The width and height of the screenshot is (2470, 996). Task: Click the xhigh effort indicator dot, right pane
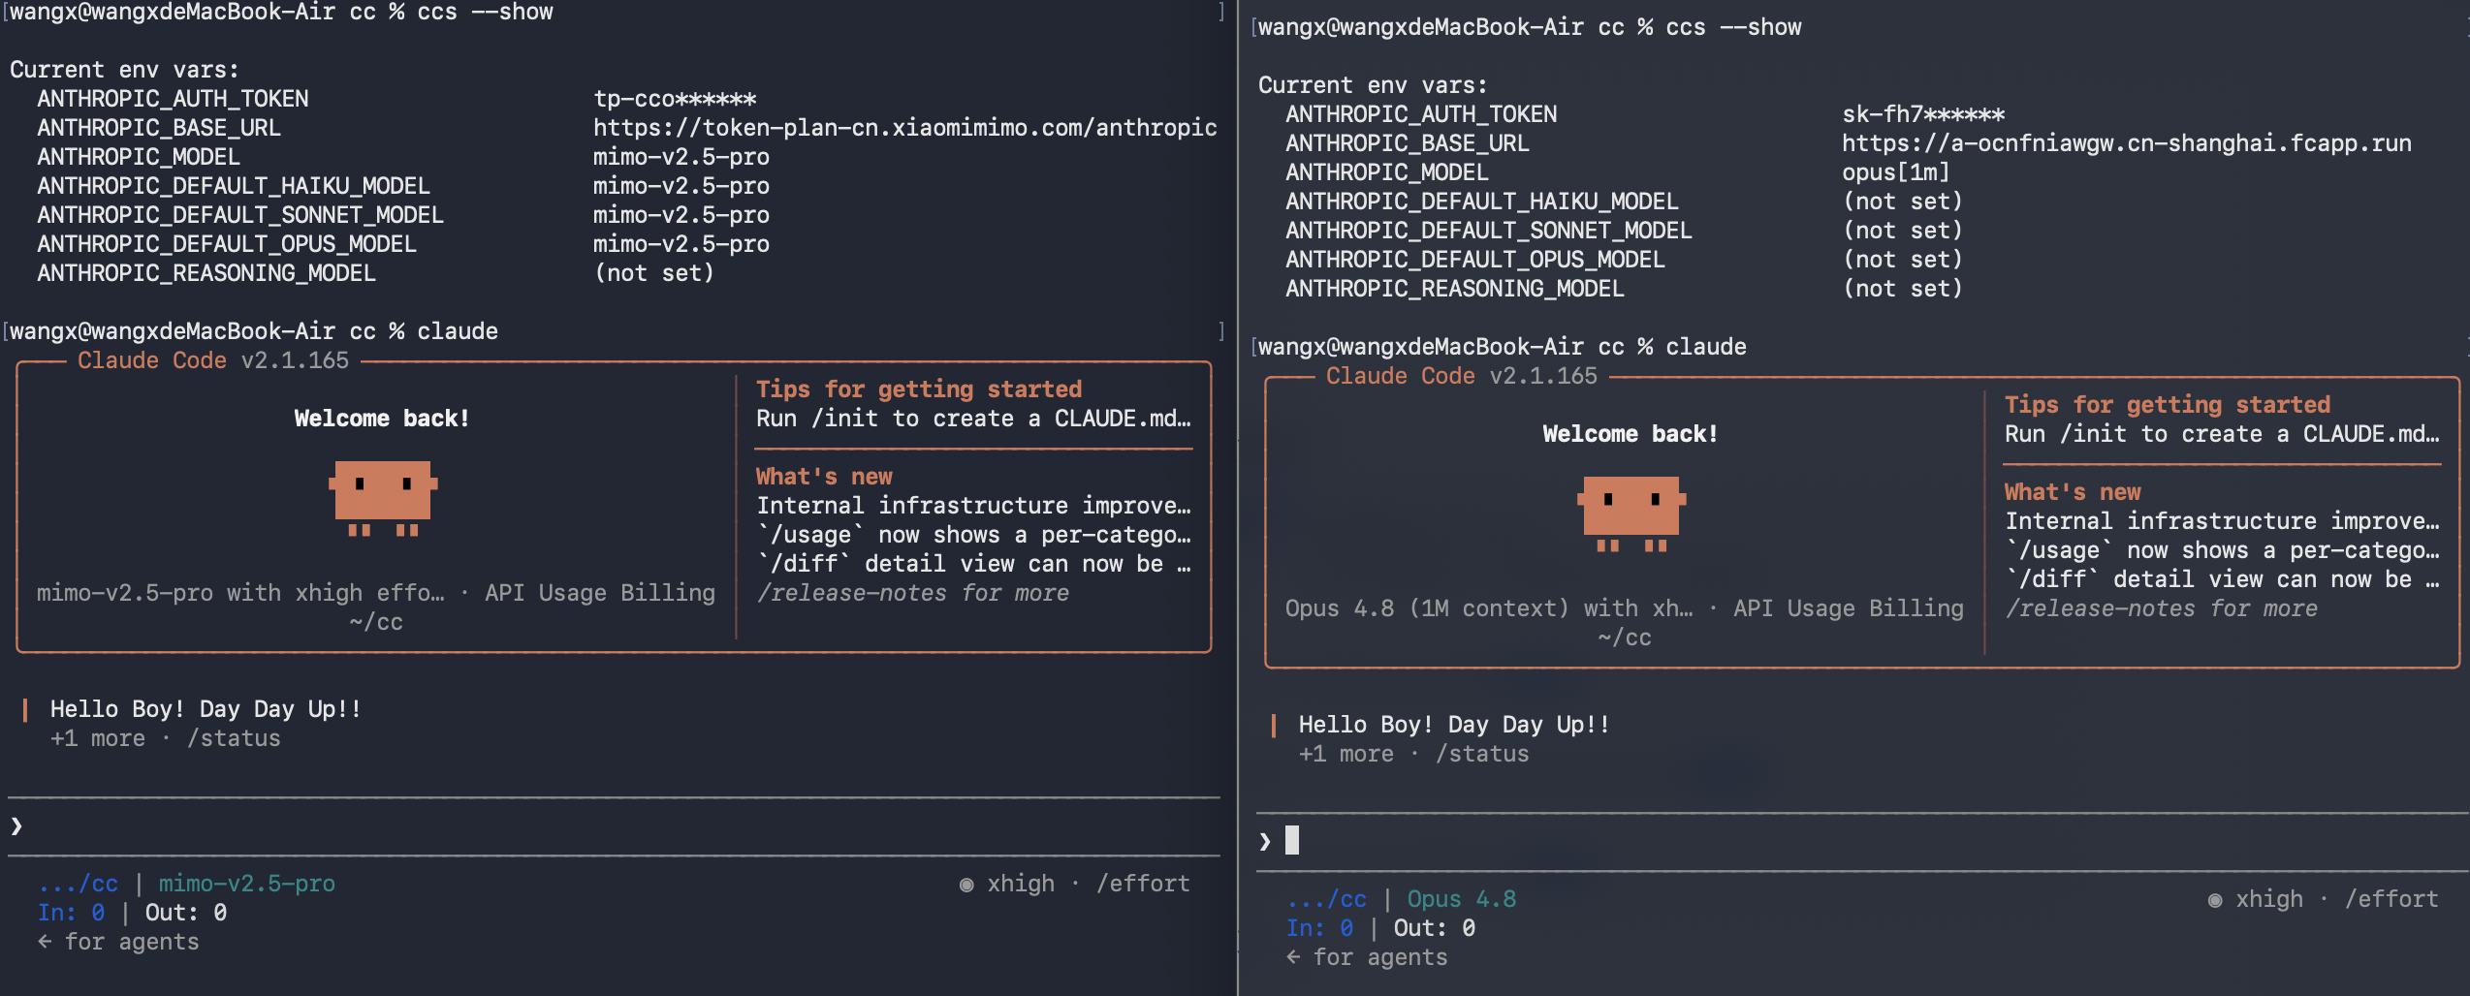point(2215,900)
